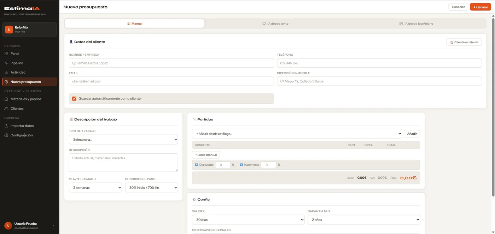Screen dimensions: 495x234
Task: Click the Cancelar button
Action: [x=458, y=7]
